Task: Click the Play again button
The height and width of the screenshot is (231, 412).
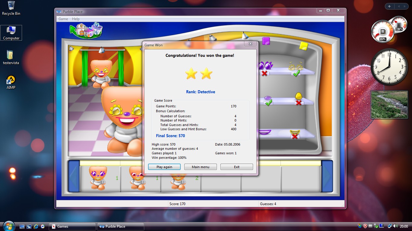Action: pos(164,167)
